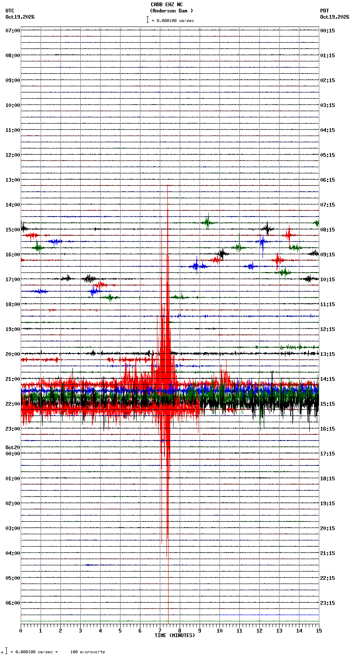The width and height of the screenshot is (352, 657).
Task: Select the 12:15 PDT row label
Action: (x=328, y=329)
